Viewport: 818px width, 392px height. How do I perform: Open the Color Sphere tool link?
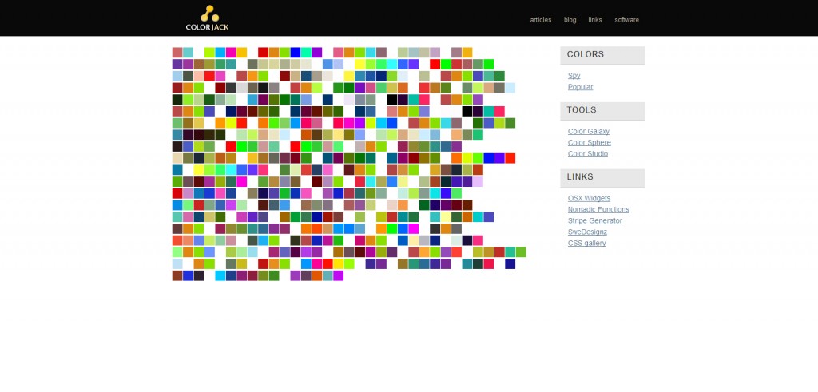click(589, 142)
